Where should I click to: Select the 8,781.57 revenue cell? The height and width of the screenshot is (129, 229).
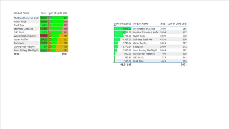tap(123, 32)
